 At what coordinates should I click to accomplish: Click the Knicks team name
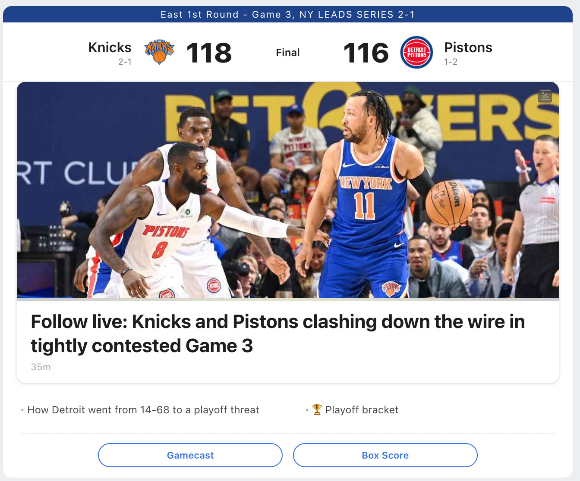tap(110, 47)
